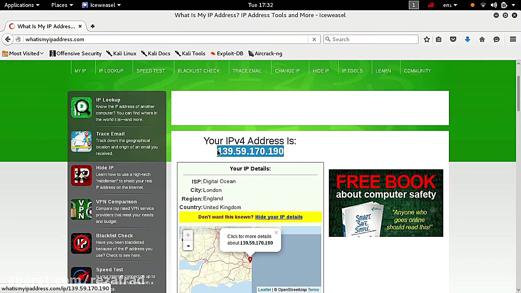The image size is (521, 293).
Task: Open the Applications menu
Action: 22,5
